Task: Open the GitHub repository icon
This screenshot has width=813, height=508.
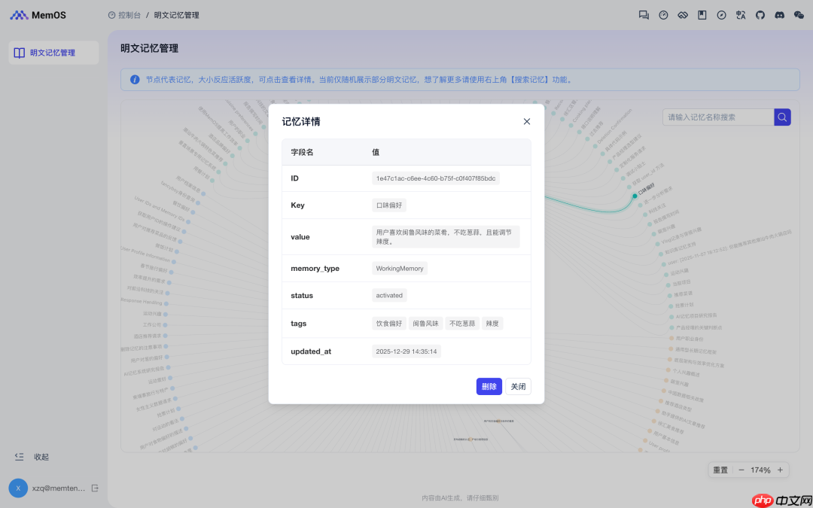Action: (760, 14)
